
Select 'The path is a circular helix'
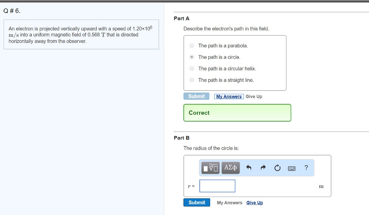(x=192, y=68)
